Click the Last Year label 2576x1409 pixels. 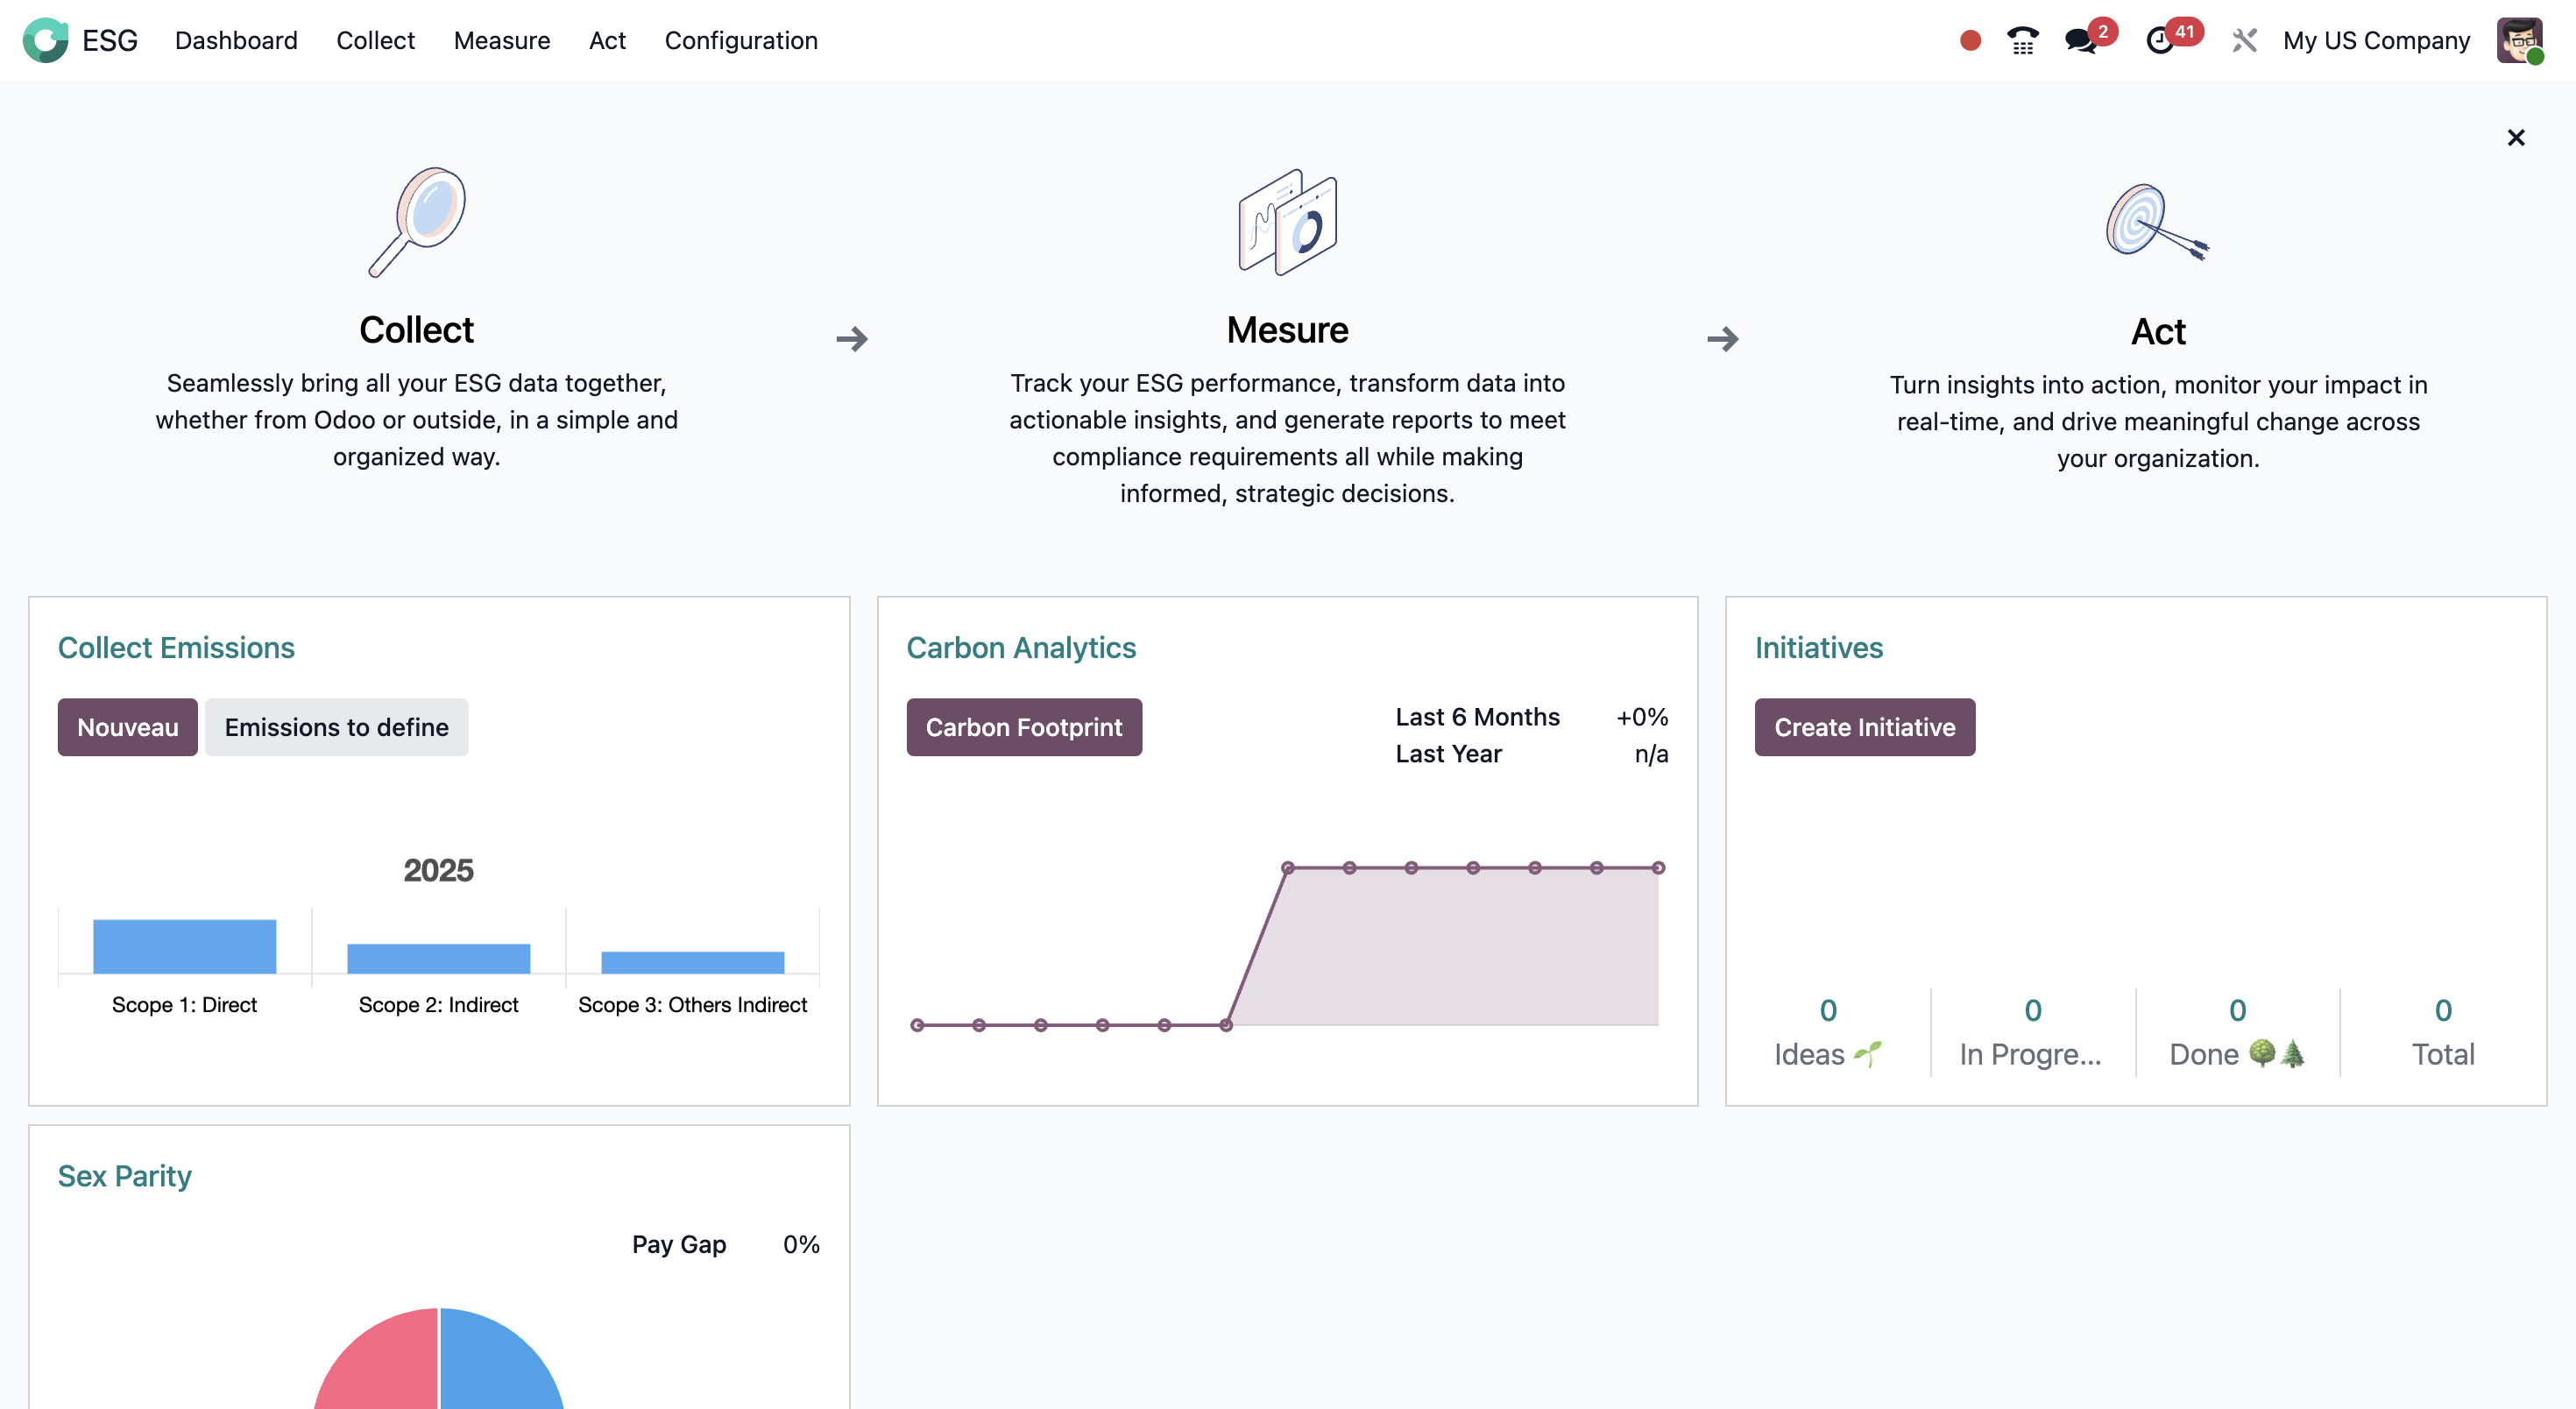coord(1448,754)
